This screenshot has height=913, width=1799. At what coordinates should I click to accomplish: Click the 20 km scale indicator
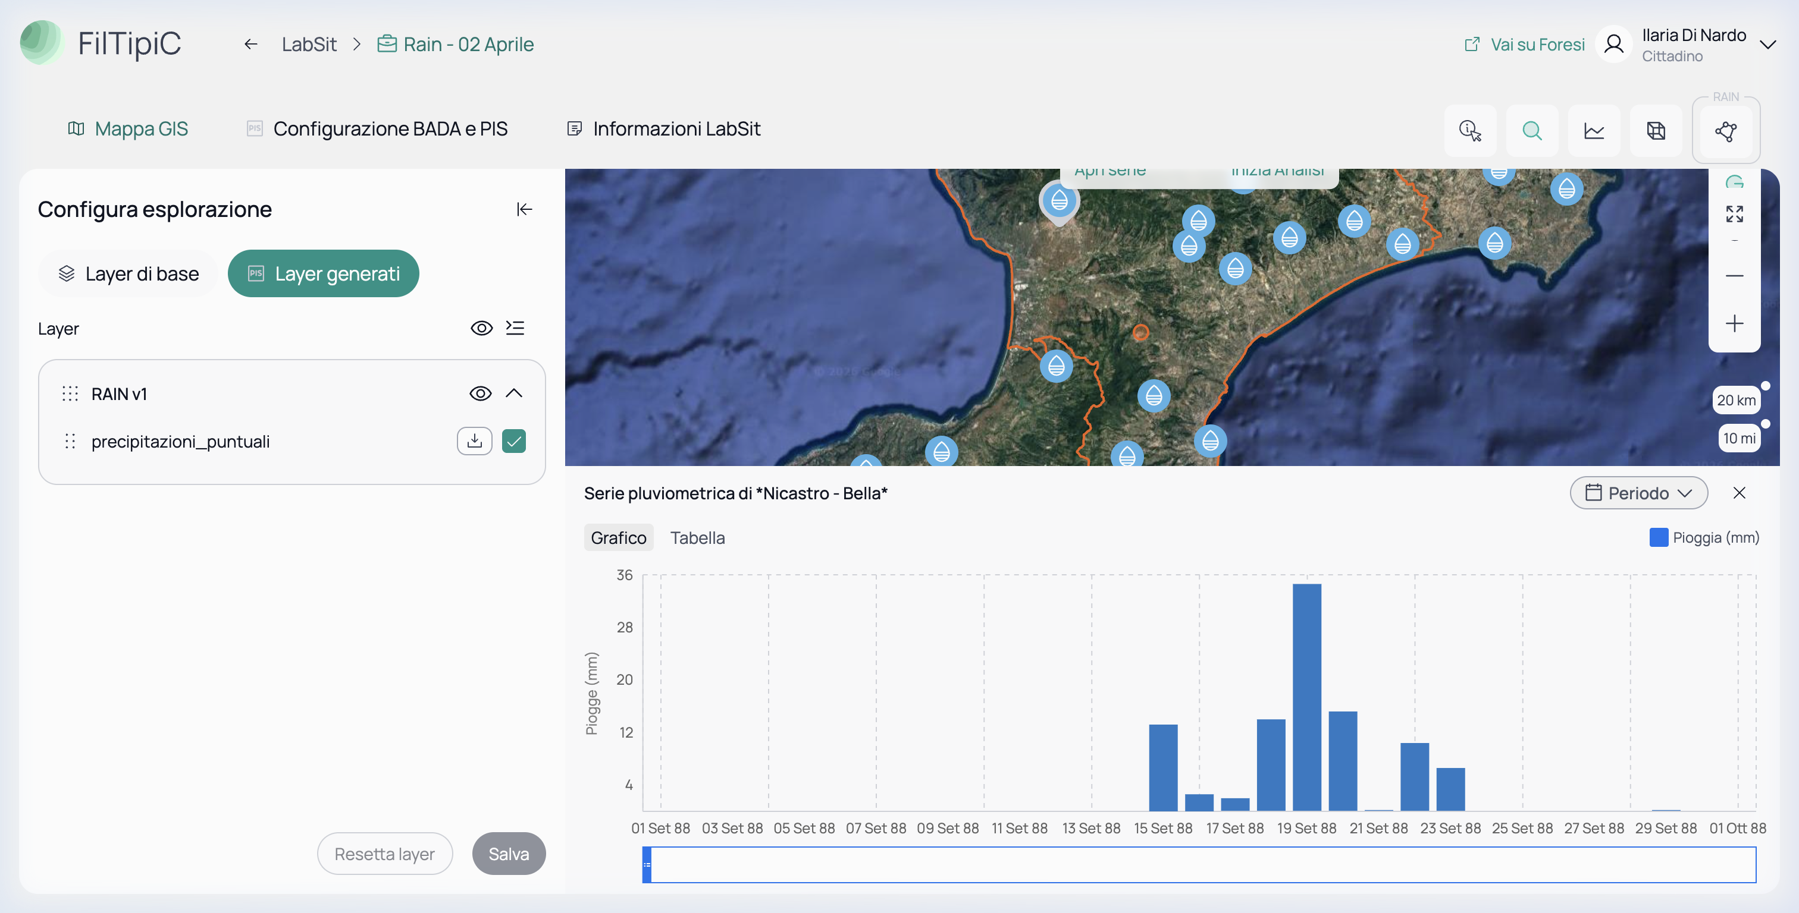click(x=1737, y=400)
